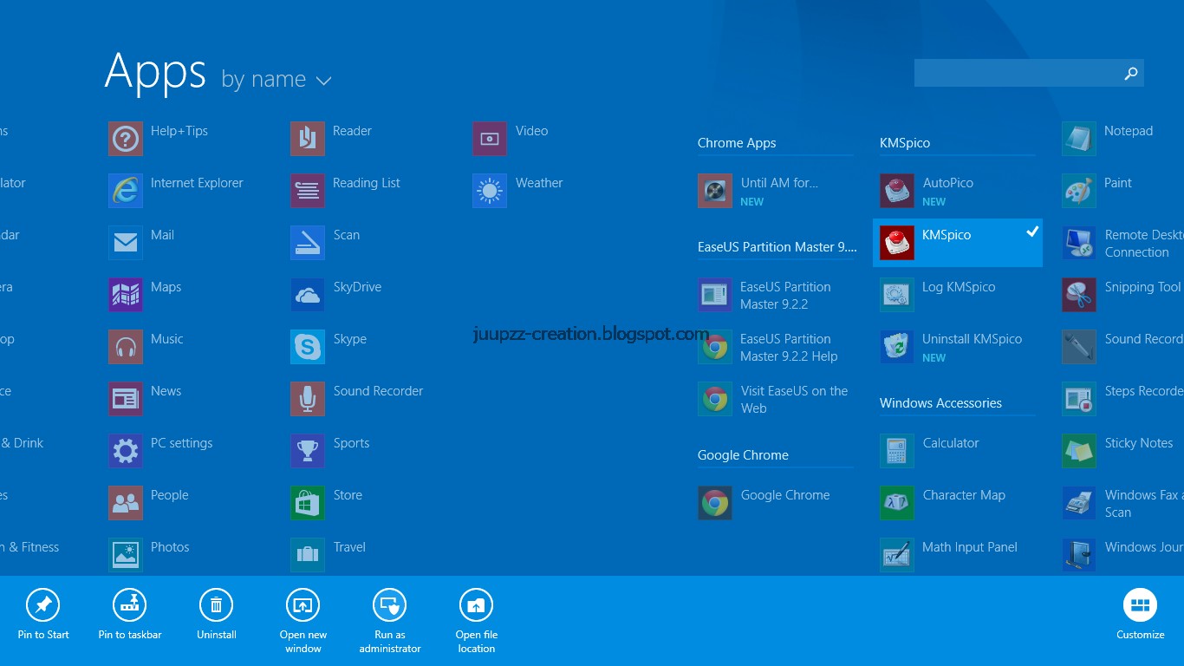Viewport: 1184px width, 666px height.
Task: Click the Google Chrome group header
Action: 743,455
